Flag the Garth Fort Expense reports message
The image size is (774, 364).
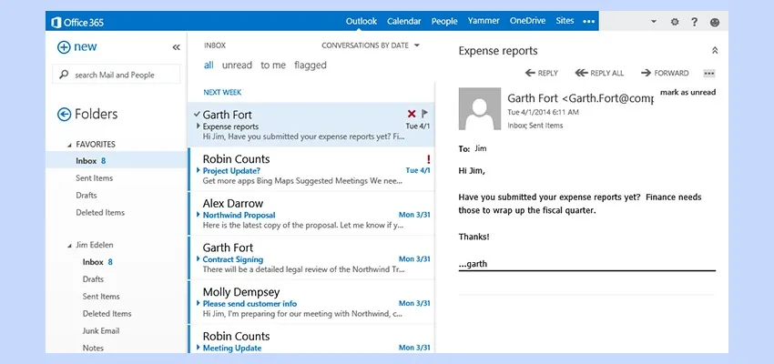[424, 114]
